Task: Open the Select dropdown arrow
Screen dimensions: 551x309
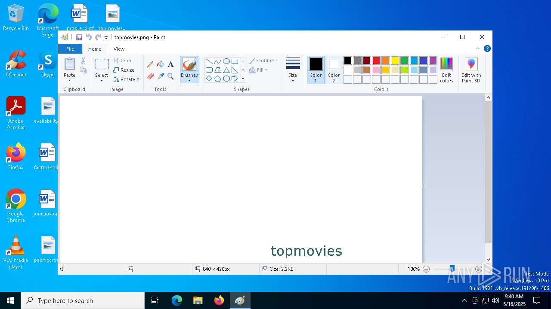Action: tap(102, 80)
